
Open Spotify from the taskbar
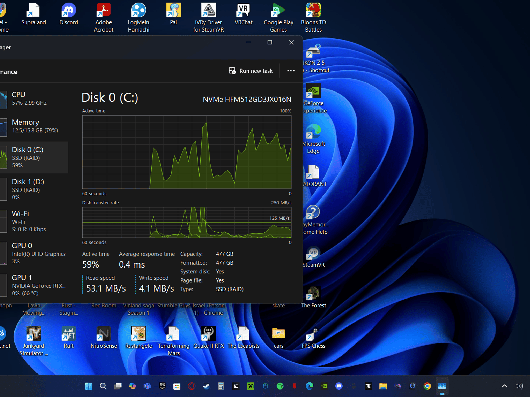coord(280,386)
